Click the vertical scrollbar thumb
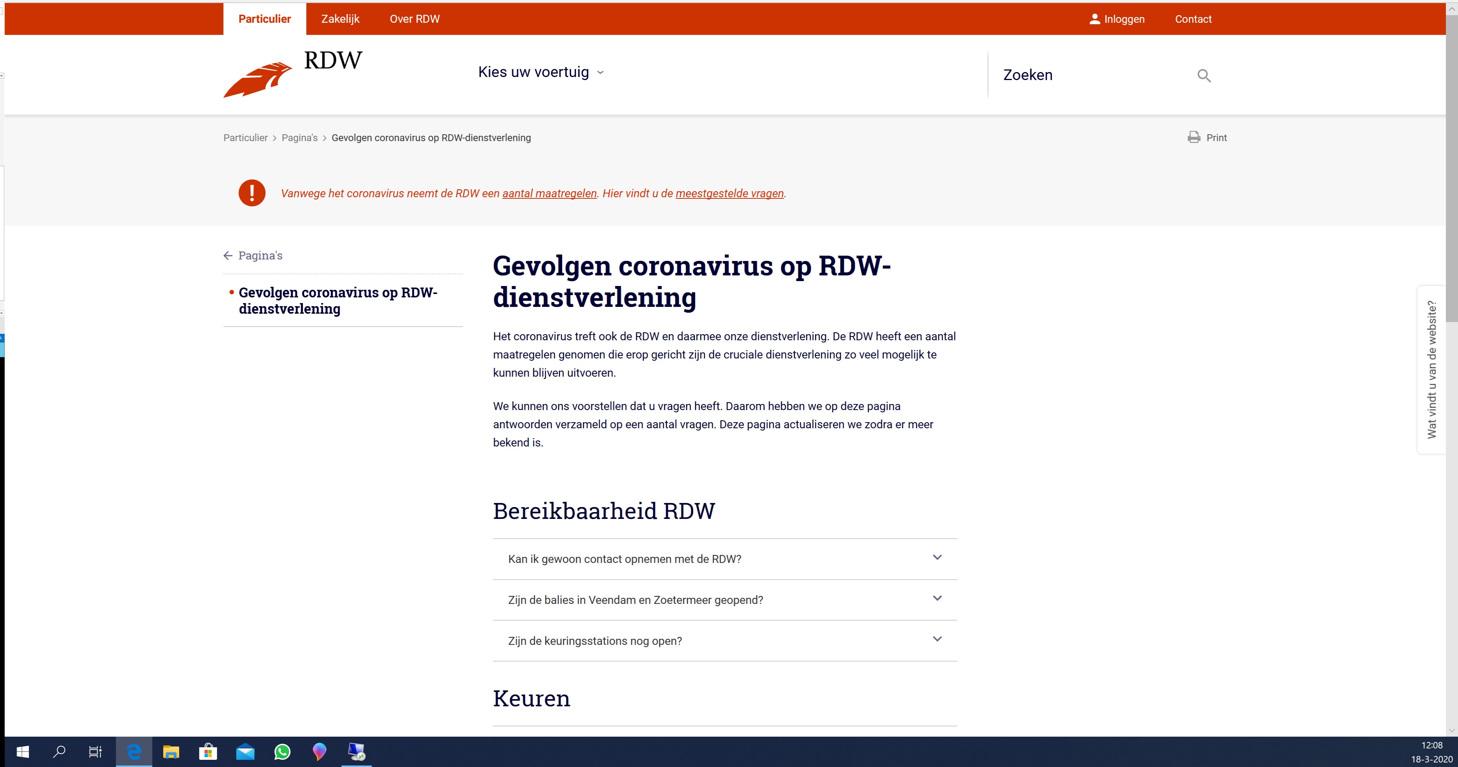The image size is (1458, 767). click(1452, 168)
